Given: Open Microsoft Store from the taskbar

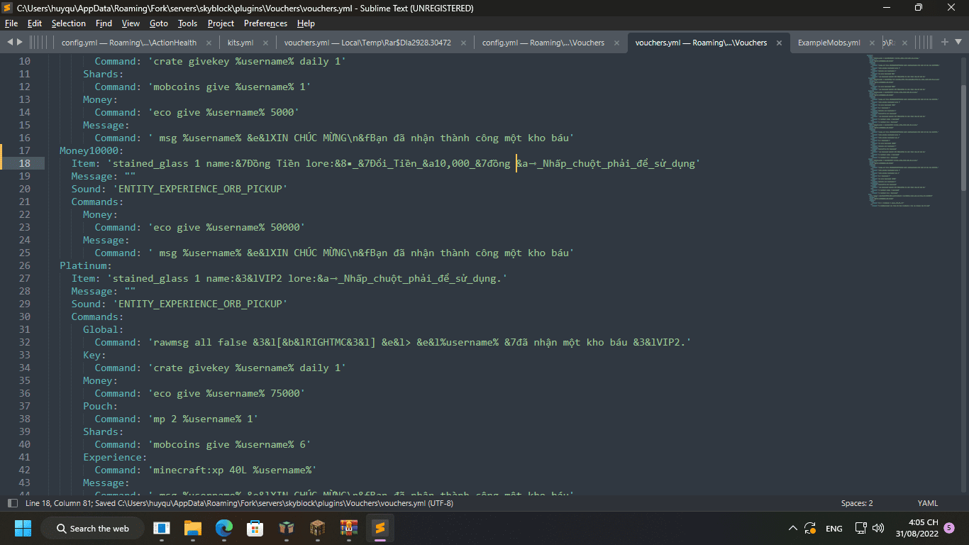Looking at the screenshot, I should 255,528.
